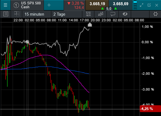Screen dimensions: 161x116
Task: Close the chart panel
Action: tap(157, 5)
